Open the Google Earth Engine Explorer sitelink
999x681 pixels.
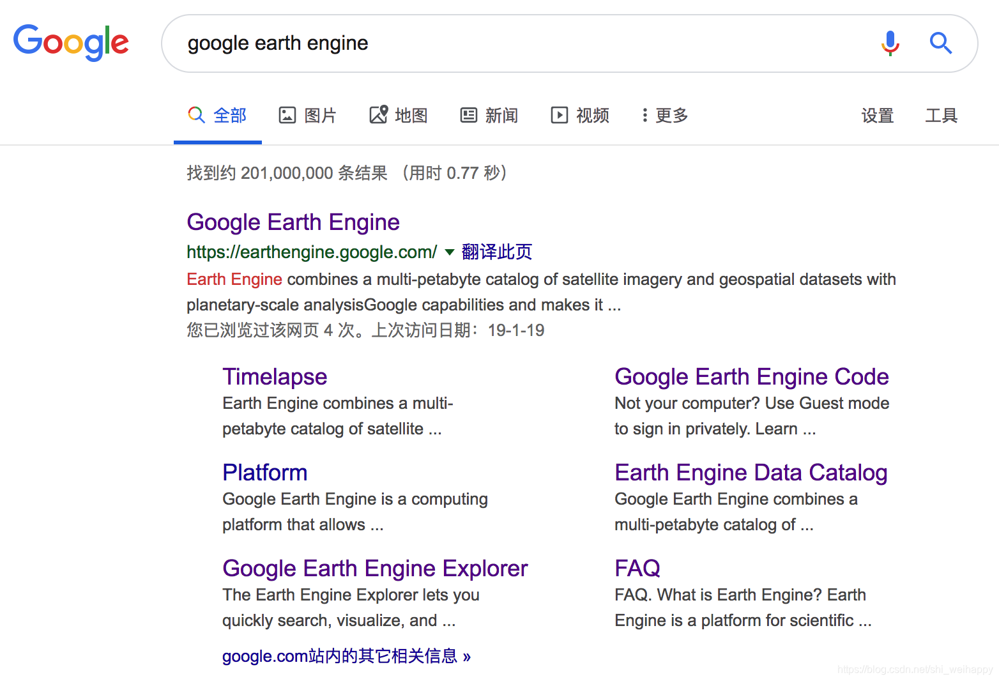(375, 569)
